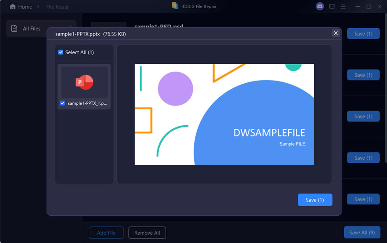Image resolution: width=387 pixels, height=243 pixels.
Task: Minimize the 4DDiG window
Action: click(358, 7)
